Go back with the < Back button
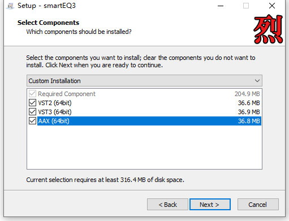Screen dimensions: 289x221 click(x=167, y=205)
